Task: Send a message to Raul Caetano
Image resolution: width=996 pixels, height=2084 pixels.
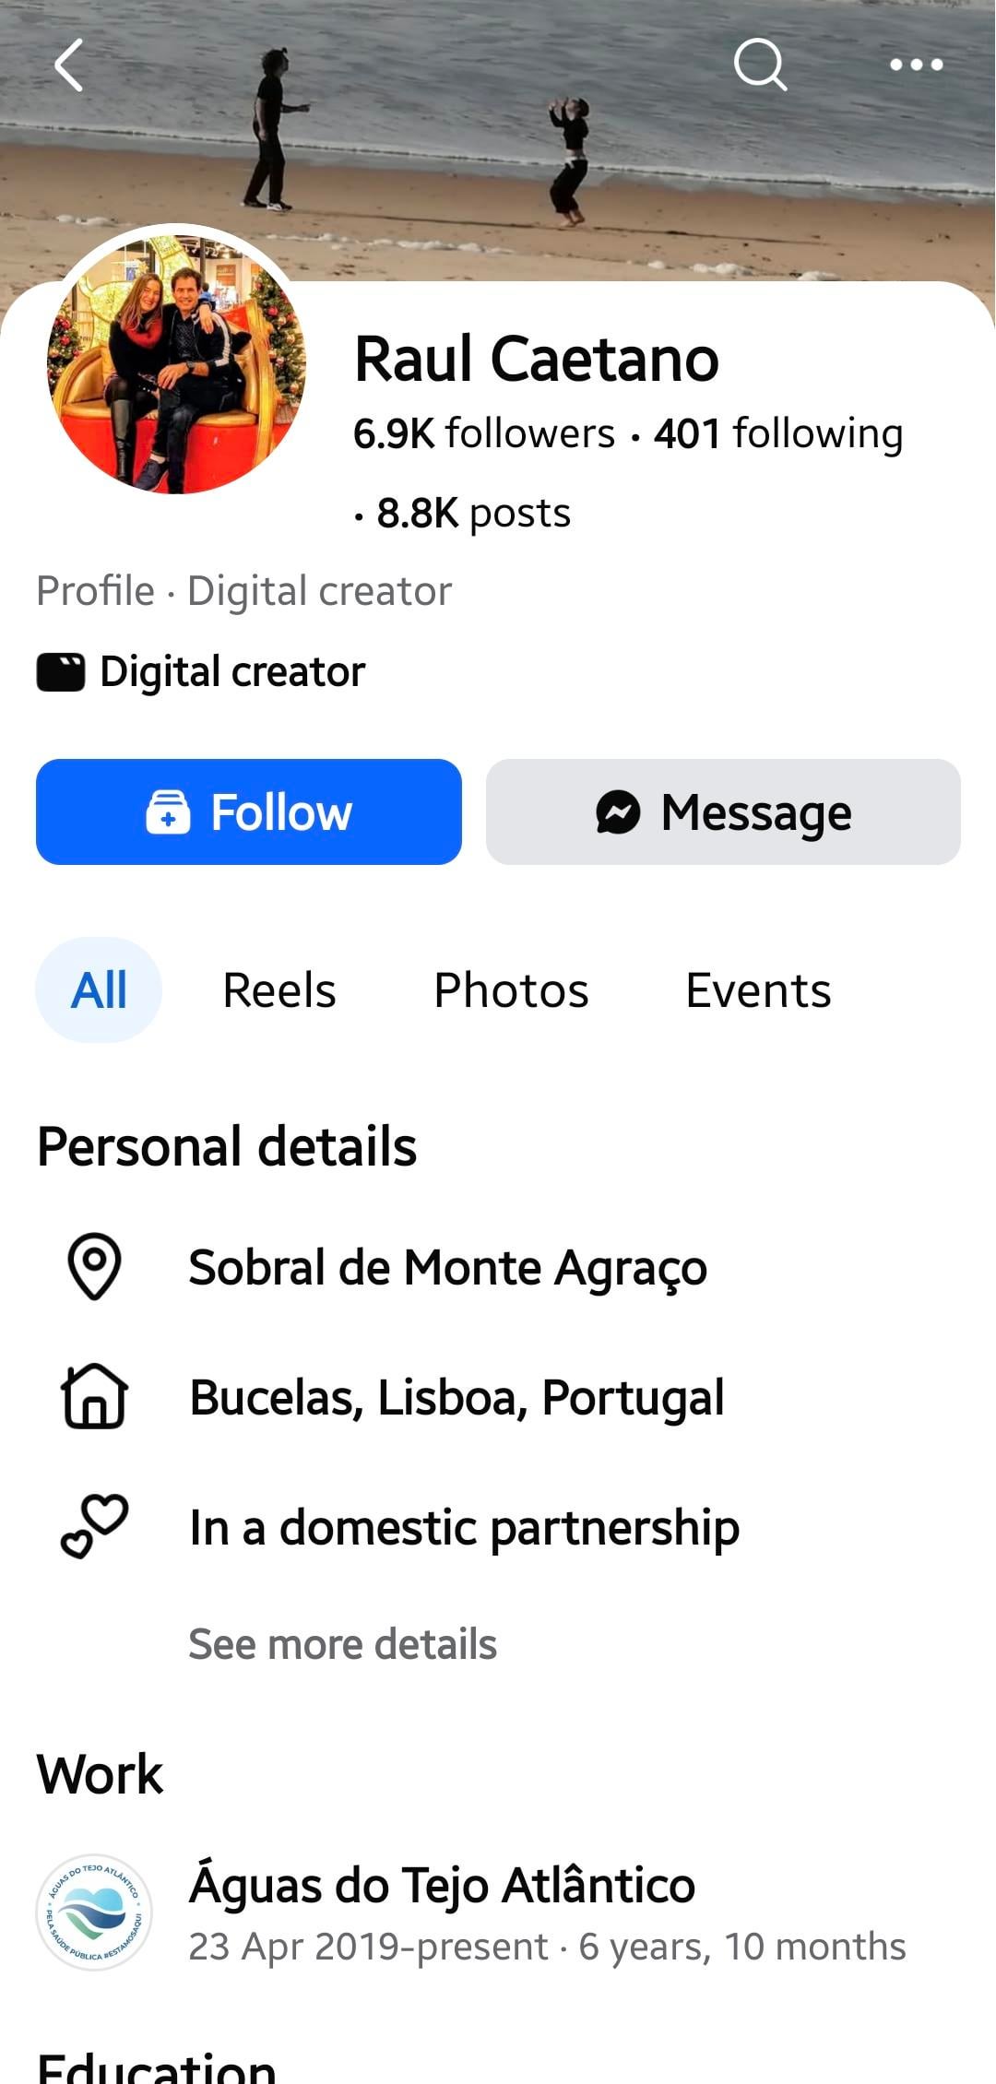Action: [x=723, y=812]
